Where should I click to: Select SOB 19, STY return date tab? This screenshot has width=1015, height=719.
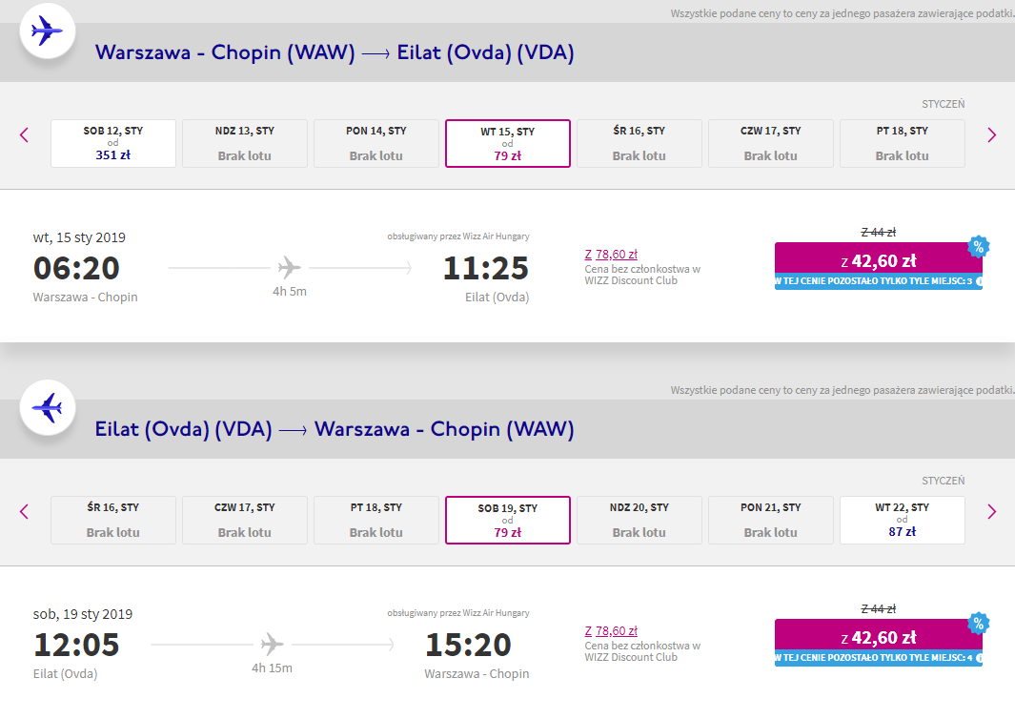pyautogui.click(x=507, y=520)
